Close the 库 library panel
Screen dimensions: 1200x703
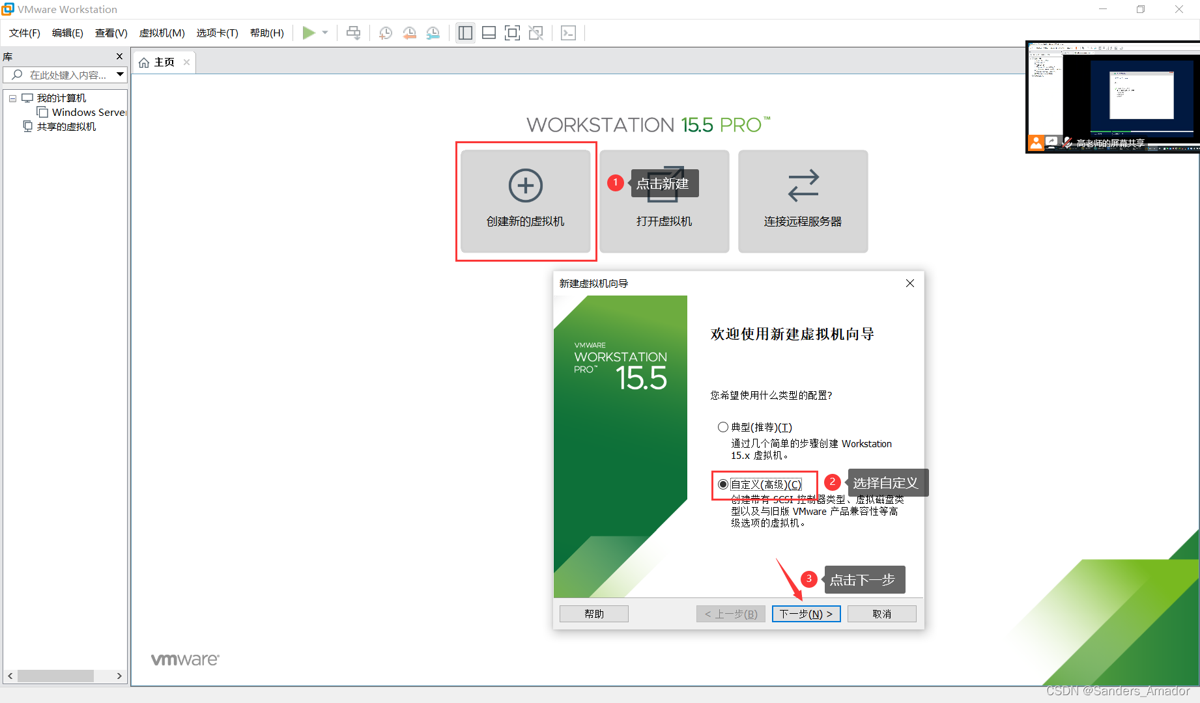coord(119,57)
